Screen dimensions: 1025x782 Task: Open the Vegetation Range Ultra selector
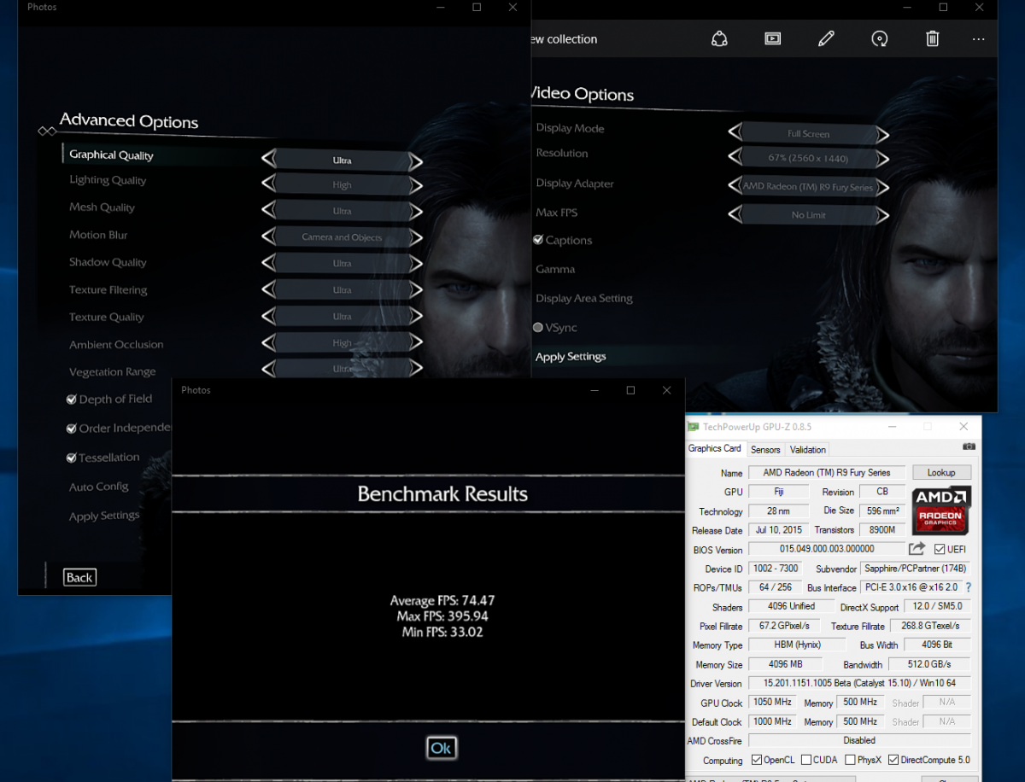point(342,369)
